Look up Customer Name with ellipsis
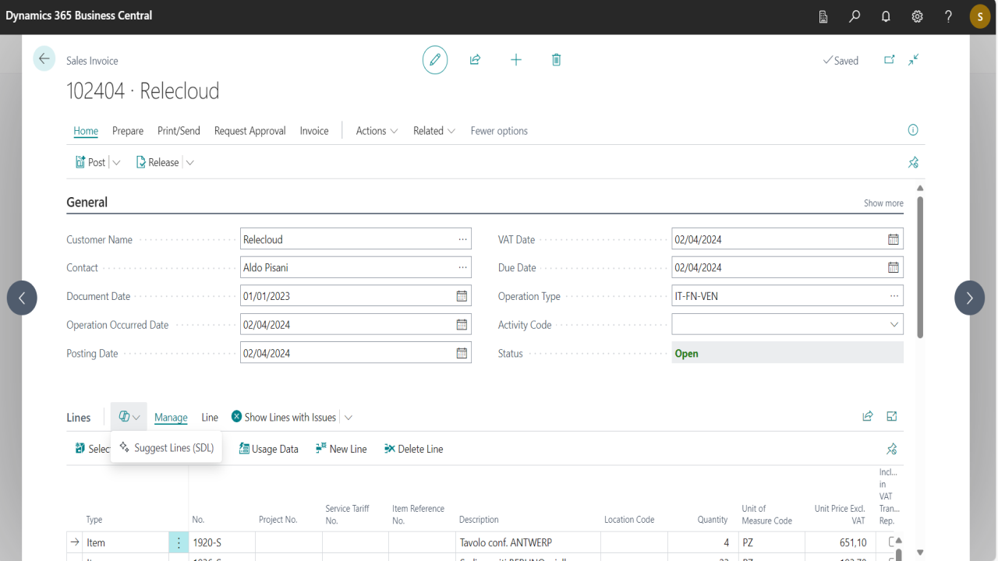998x561 pixels. [x=462, y=239]
